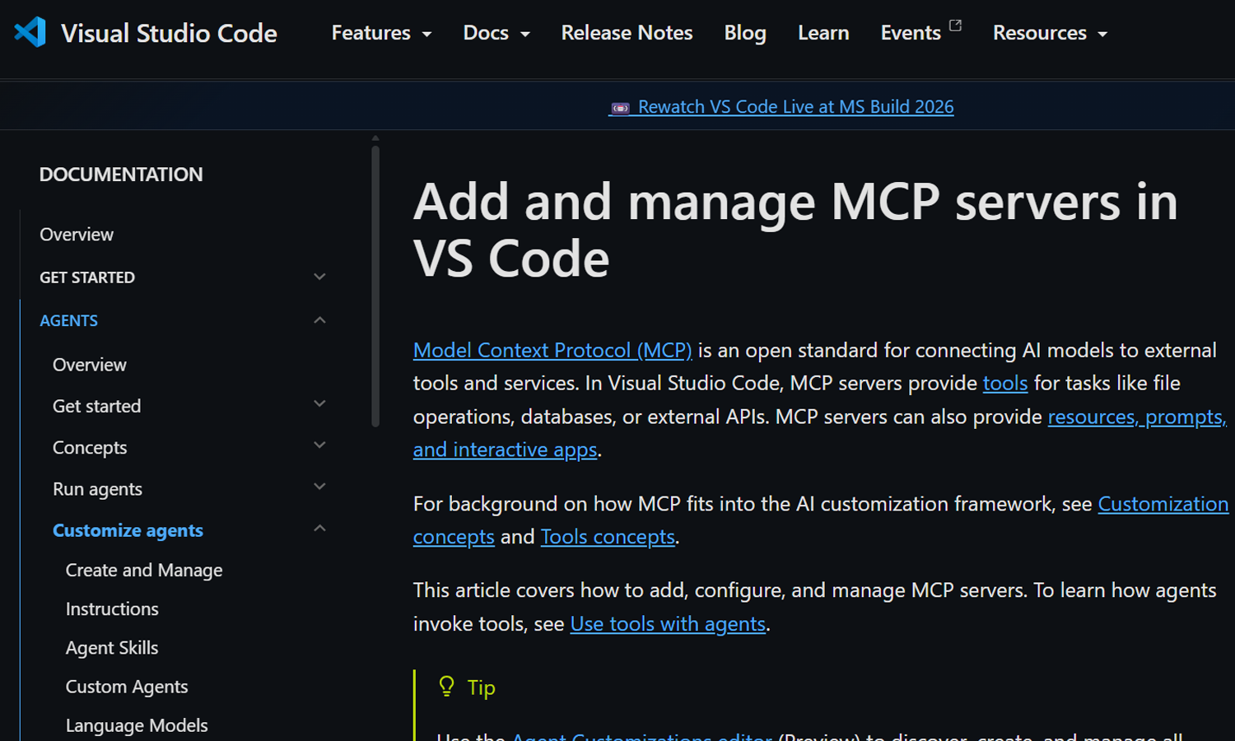
Task: Click the page title about MCP servers
Action: click(795, 231)
